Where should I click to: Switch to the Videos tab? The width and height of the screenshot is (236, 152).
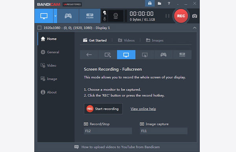click(126, 40)
